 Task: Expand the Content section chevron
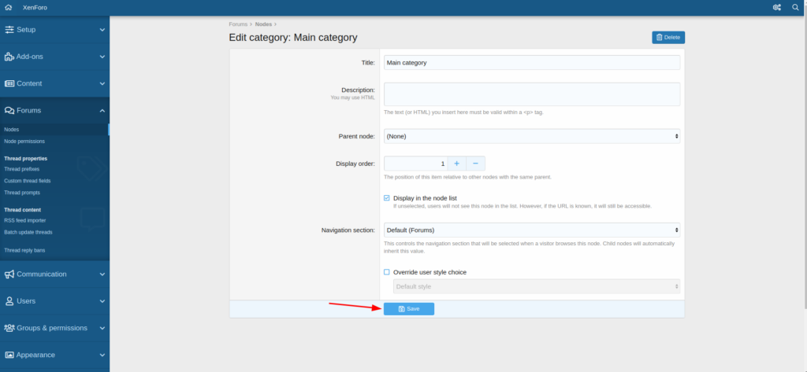click(102, 83)
